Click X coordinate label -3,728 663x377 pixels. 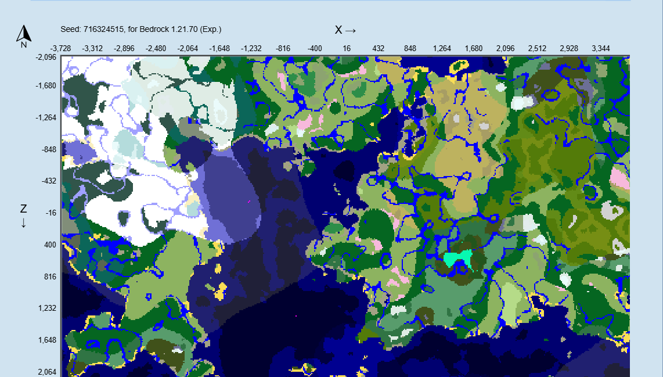(x=60, y=48)
